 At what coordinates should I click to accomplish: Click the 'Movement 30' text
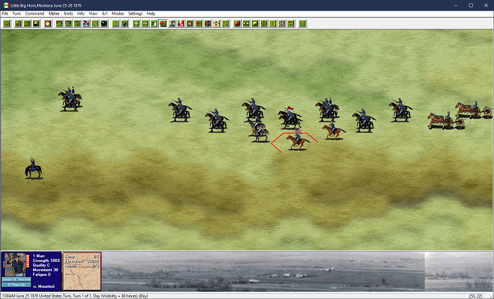point(46,270)
